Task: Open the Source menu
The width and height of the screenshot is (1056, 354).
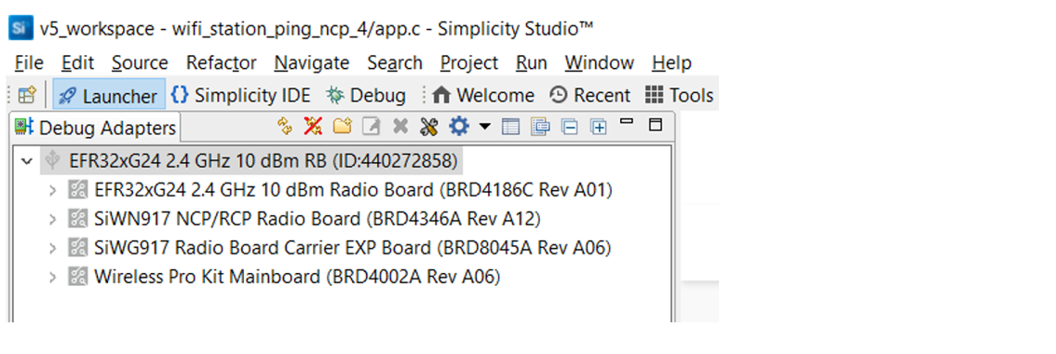Action: tap(140, 62)
